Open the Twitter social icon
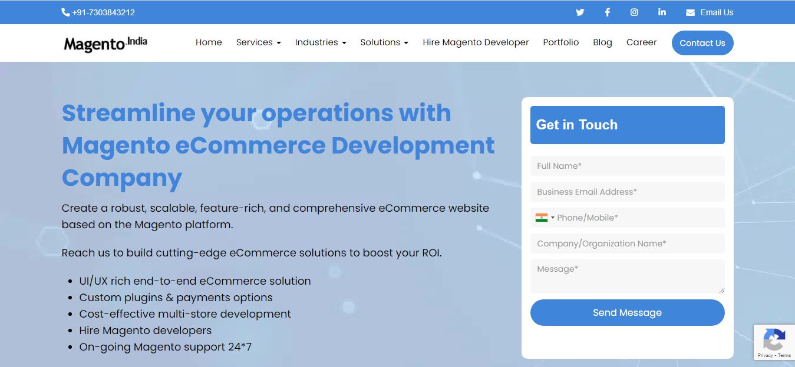The width and height of the screenshot is (795, 367). point(580,12)
